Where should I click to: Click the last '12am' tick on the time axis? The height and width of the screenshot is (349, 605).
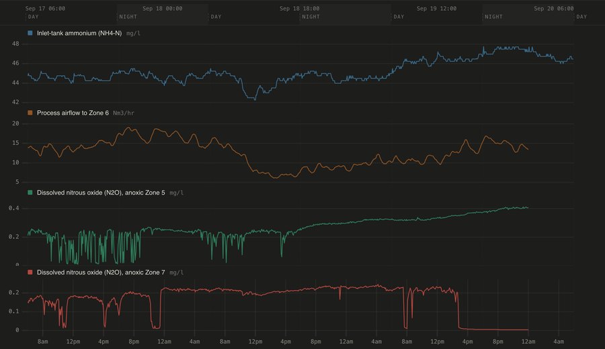click(528, 342)
